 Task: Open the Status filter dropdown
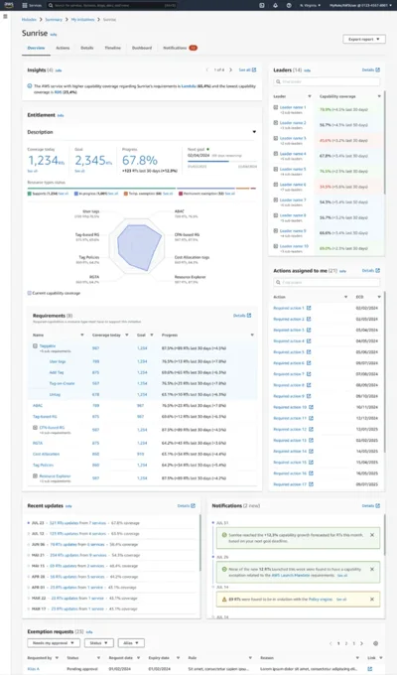point(99,643)
